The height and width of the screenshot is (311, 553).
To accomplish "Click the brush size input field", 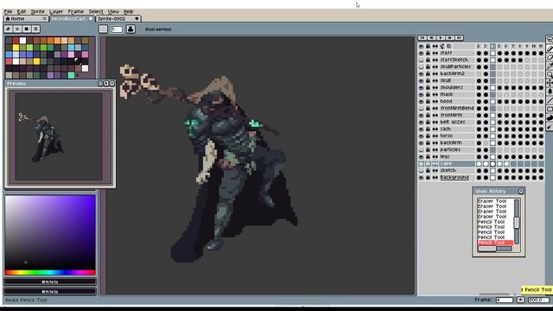I will tap(117, 29).
